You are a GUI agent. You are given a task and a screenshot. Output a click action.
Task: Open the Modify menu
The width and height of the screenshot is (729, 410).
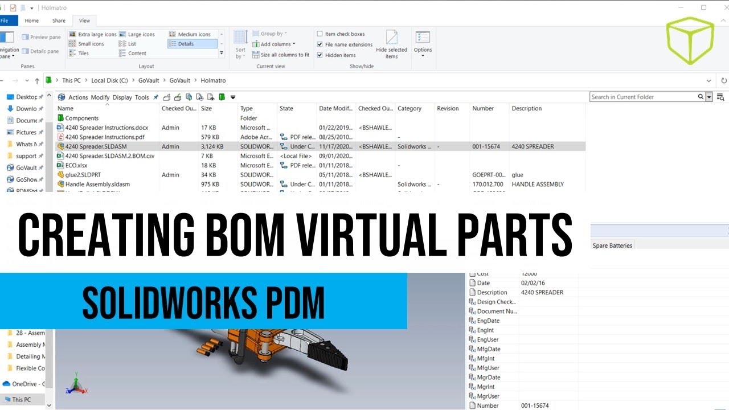tap(100, 97)
